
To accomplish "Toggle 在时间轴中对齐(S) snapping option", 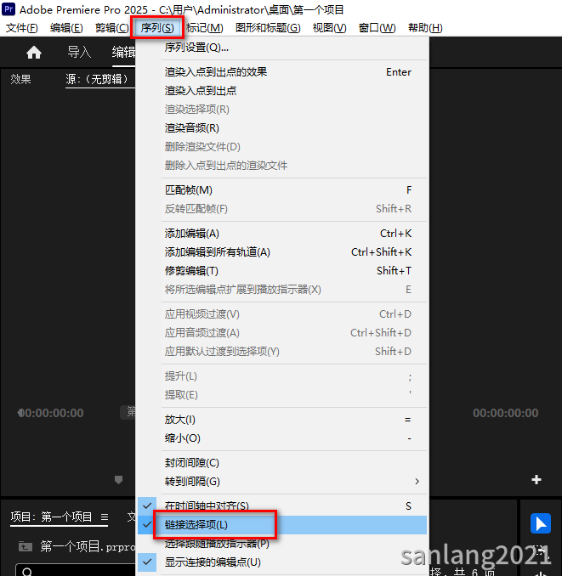I will pyautogui.click(x=282, y=505).
